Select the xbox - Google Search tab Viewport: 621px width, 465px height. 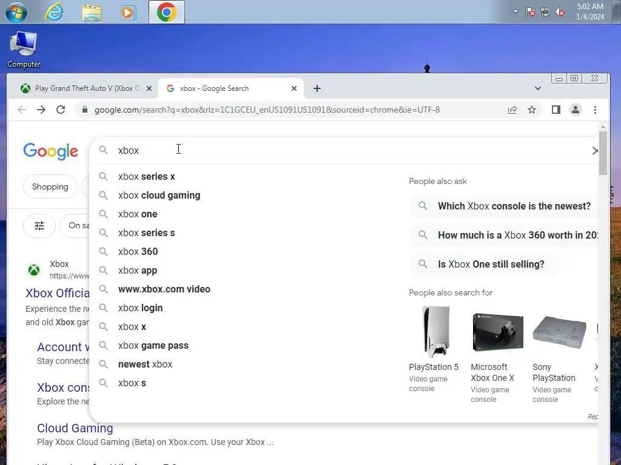tap(230, 88)
